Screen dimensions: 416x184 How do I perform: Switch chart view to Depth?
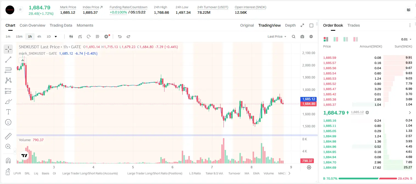[x=290, y=25]
